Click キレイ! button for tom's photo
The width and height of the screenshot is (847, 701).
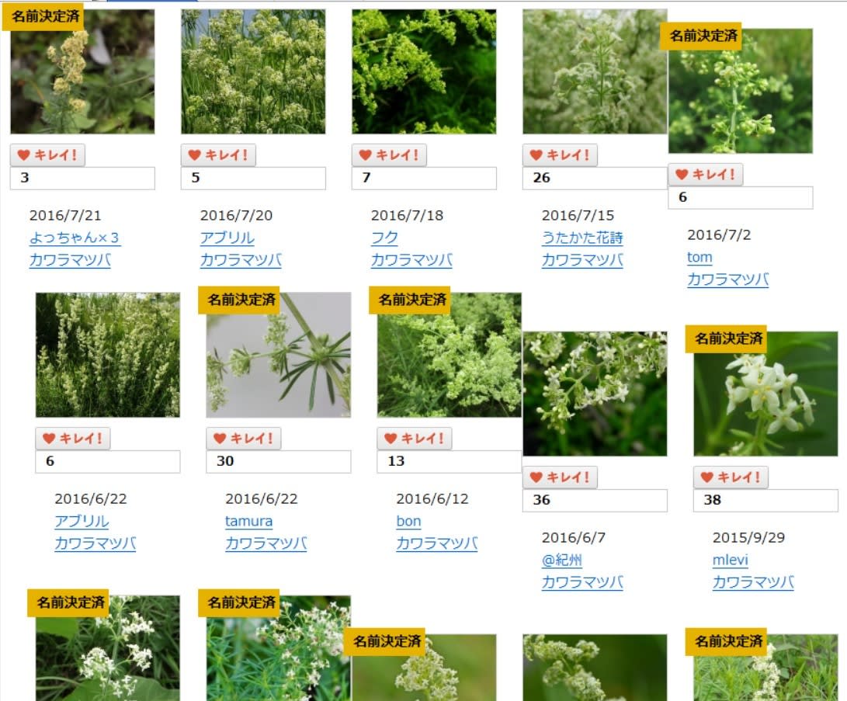pyautogui.click(x=706, y=175)
